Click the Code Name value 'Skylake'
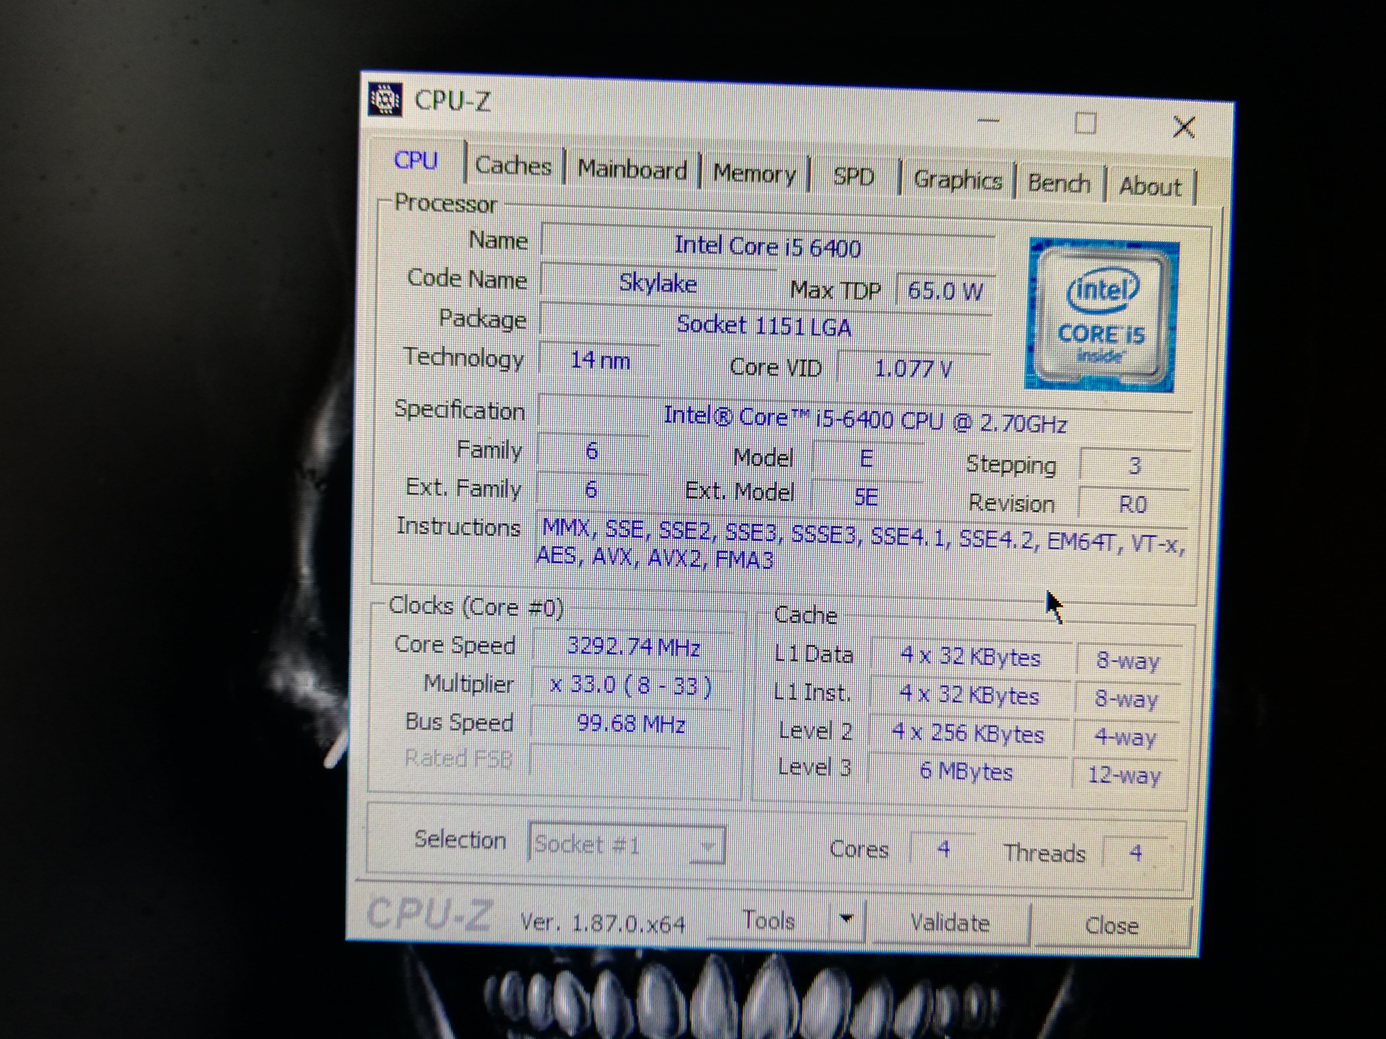 pos(658,284)
